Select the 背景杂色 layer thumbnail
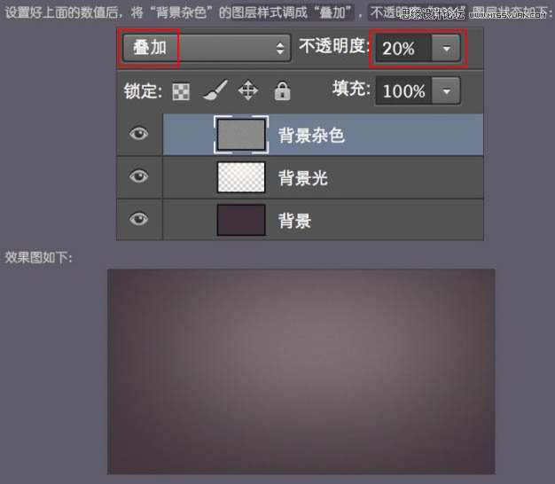The height and width of the screenshot is (484, 555). (241, 135)
